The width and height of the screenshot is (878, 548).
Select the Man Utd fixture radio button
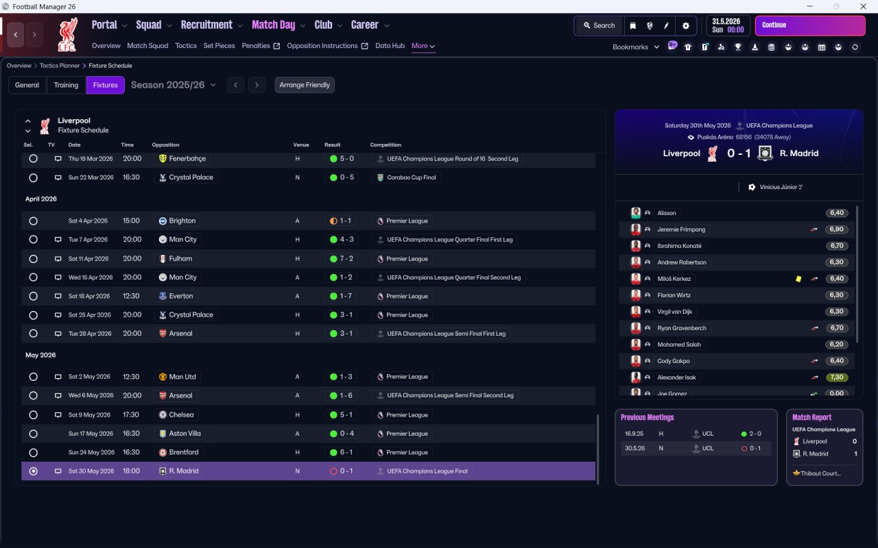click(x=33, y=377)
